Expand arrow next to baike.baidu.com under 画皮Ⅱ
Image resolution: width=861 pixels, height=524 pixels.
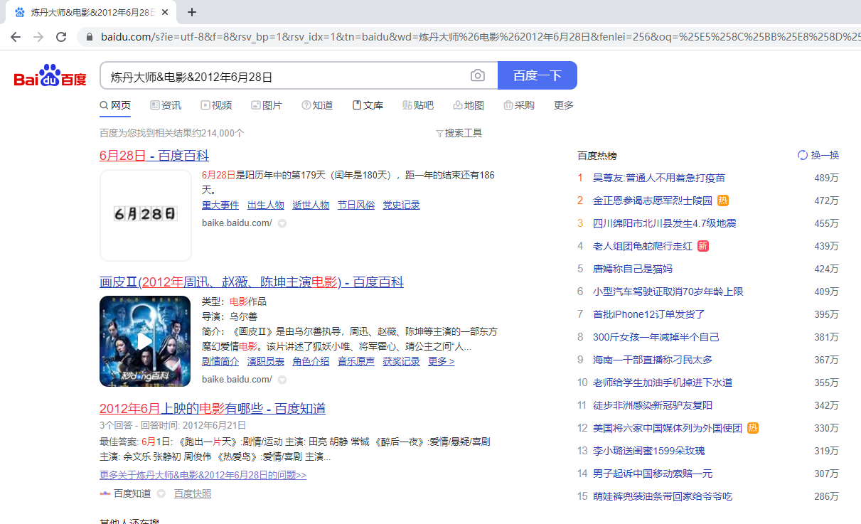[282, 380]
